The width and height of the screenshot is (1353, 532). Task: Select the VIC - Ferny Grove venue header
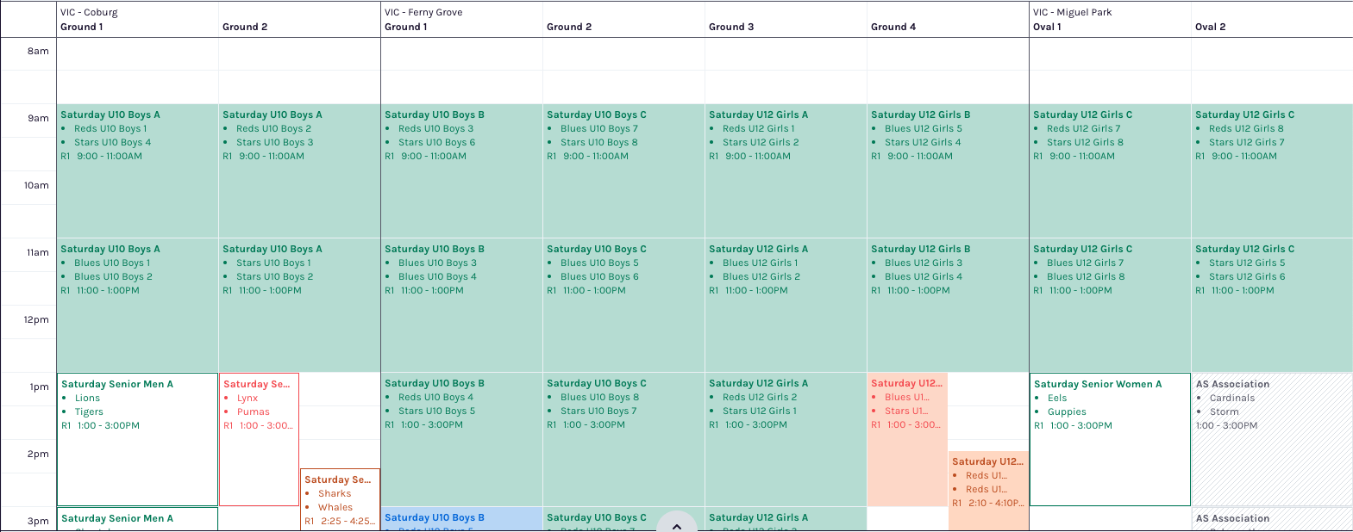tap(423, 12)
